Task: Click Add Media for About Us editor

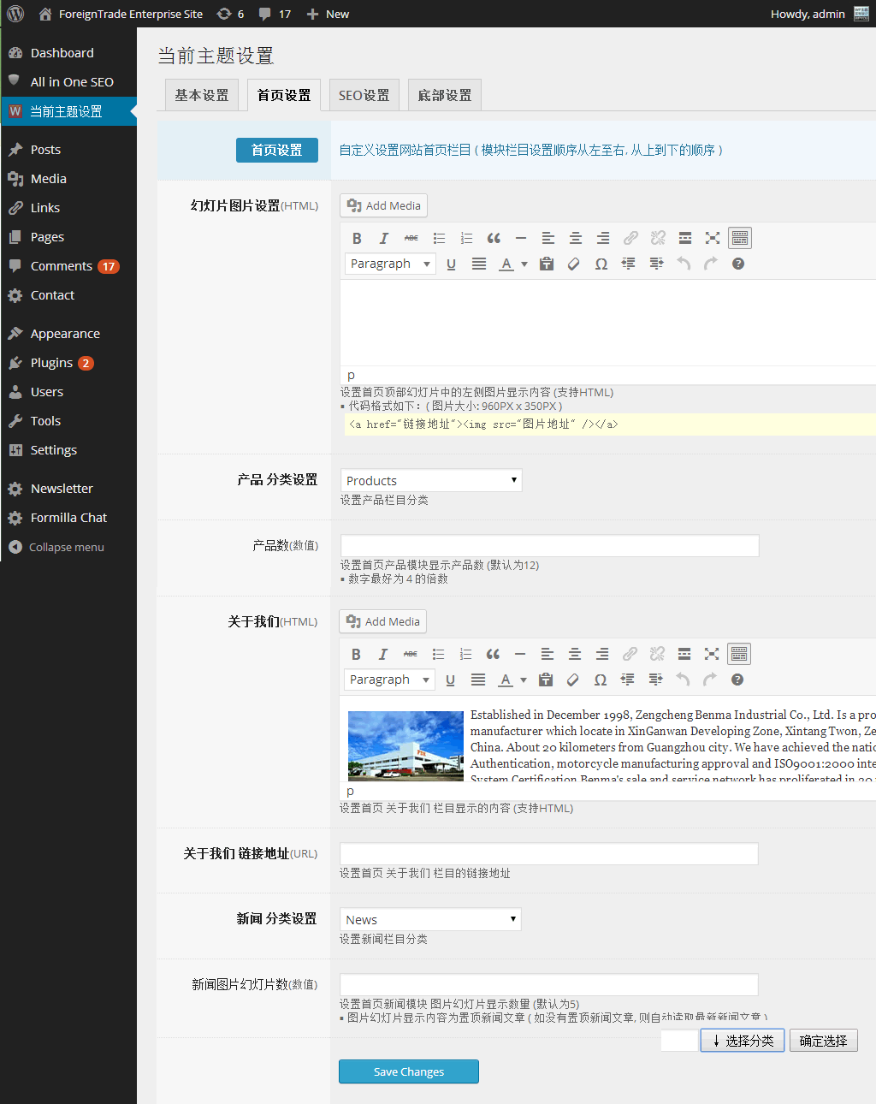Action: pos(383,621)
